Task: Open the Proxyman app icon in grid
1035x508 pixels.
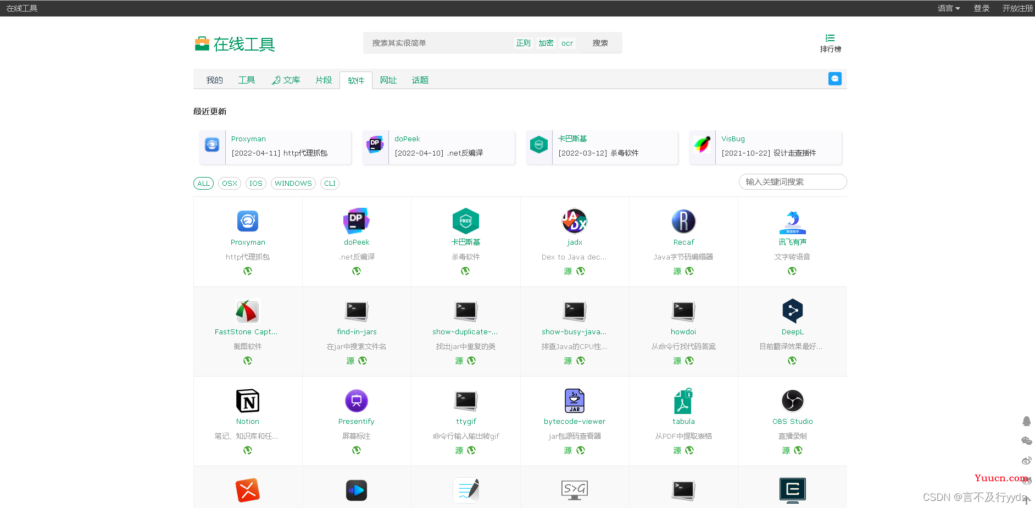Action: (248, 221)
